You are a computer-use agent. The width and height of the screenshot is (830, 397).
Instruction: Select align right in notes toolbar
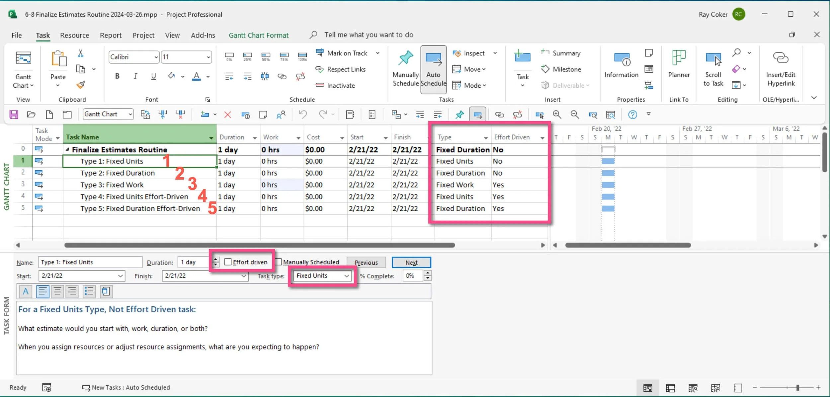[x=72, y=291]
